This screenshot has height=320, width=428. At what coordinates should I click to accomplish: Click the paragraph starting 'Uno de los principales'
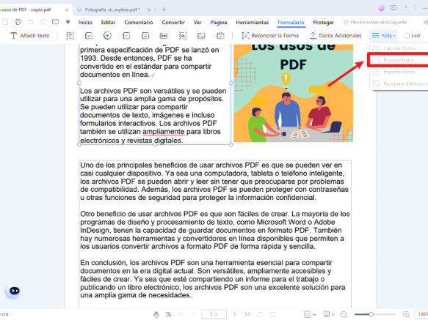214,182
